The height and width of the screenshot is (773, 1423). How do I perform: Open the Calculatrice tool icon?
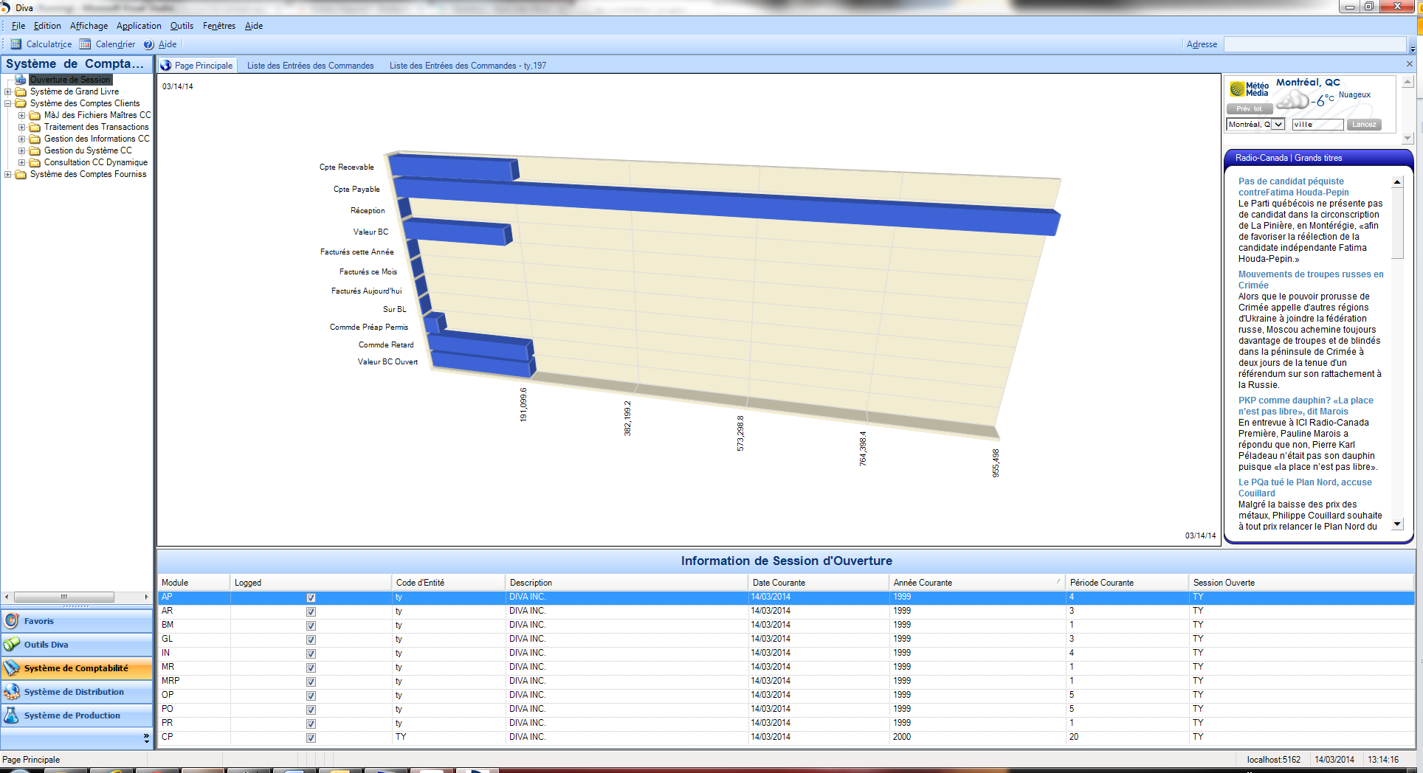[x=15, y=44]
